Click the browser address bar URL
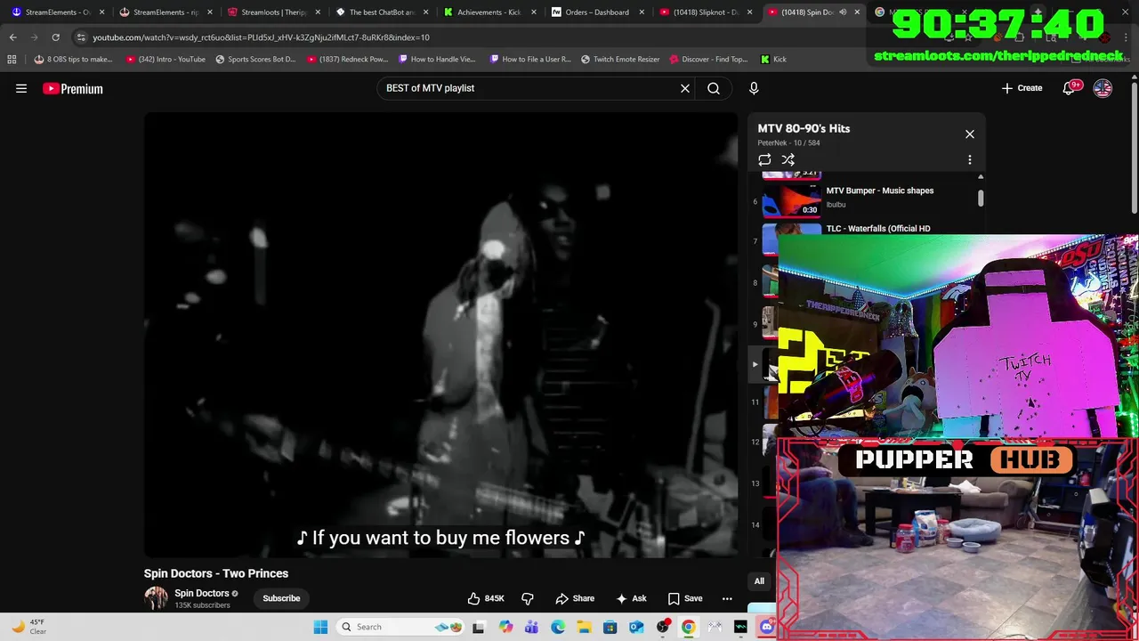 pos(261,37)
